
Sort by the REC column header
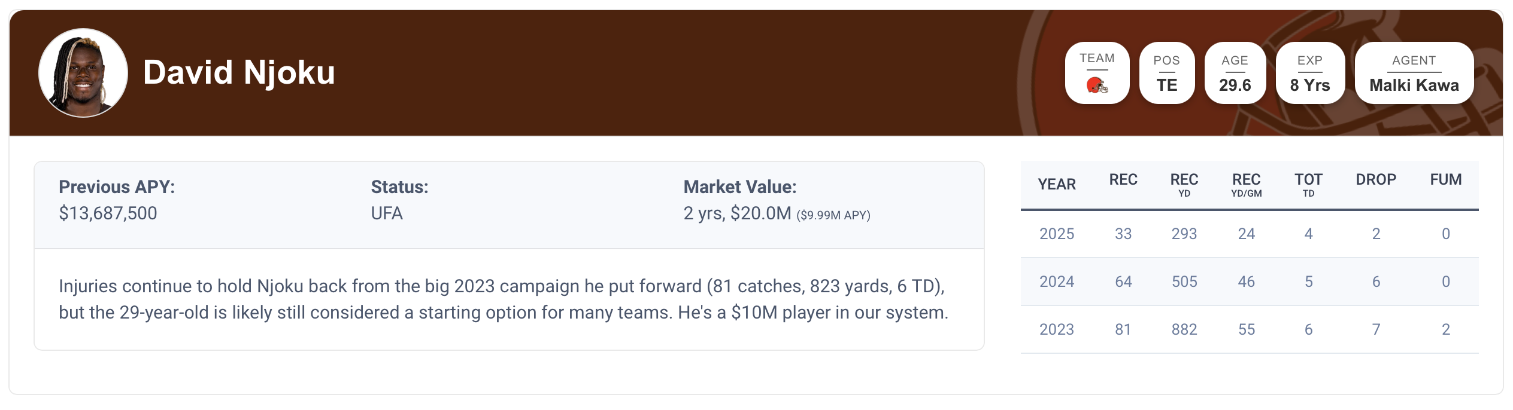pos(1123,180)
